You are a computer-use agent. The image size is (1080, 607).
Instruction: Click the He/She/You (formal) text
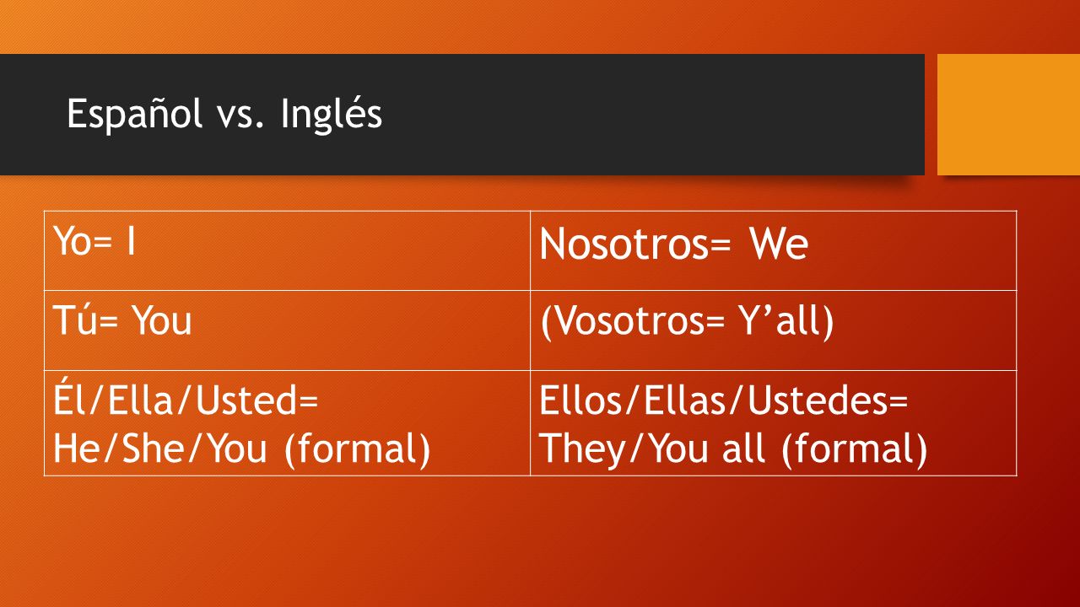pos(242,449)
